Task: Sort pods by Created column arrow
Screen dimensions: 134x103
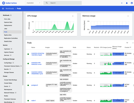Action: 131,47
